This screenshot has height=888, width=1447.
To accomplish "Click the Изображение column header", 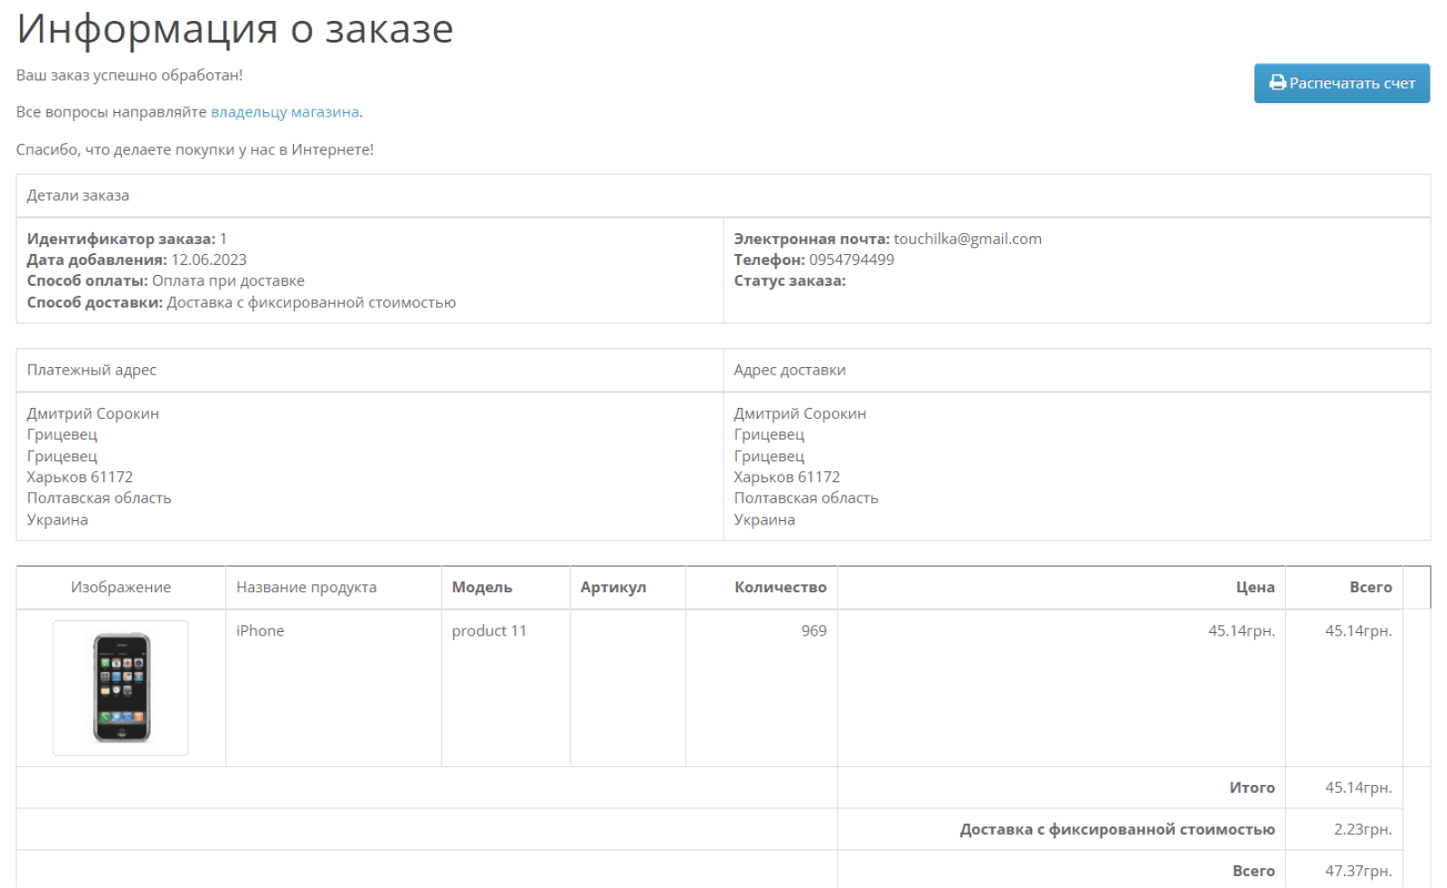I will (121, 587).
